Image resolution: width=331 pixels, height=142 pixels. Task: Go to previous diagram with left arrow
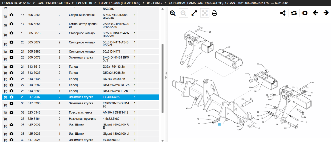(315, 13)
